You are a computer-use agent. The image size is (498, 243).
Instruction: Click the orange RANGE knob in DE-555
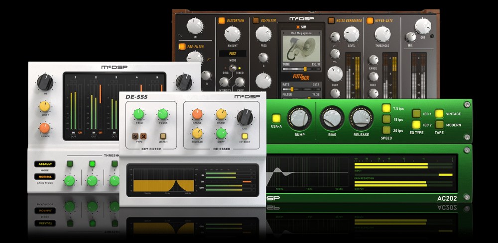pos(197,114)
